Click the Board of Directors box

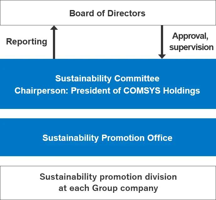[x=108, y=13]
